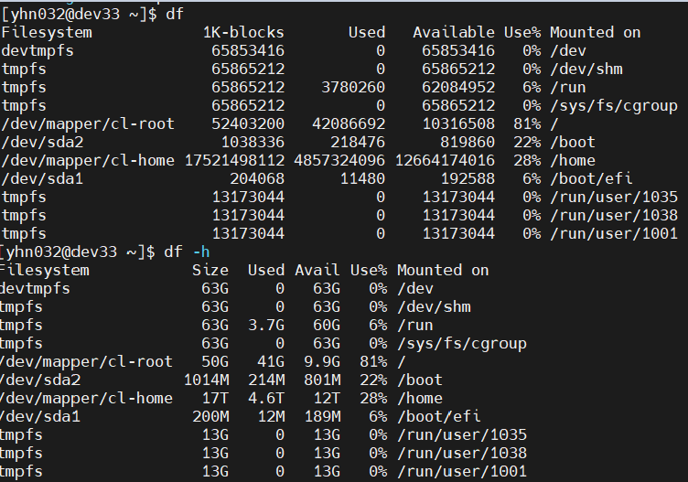Select the 81% usage in first df output
The image size is (688, 482).
coord(527,124)
